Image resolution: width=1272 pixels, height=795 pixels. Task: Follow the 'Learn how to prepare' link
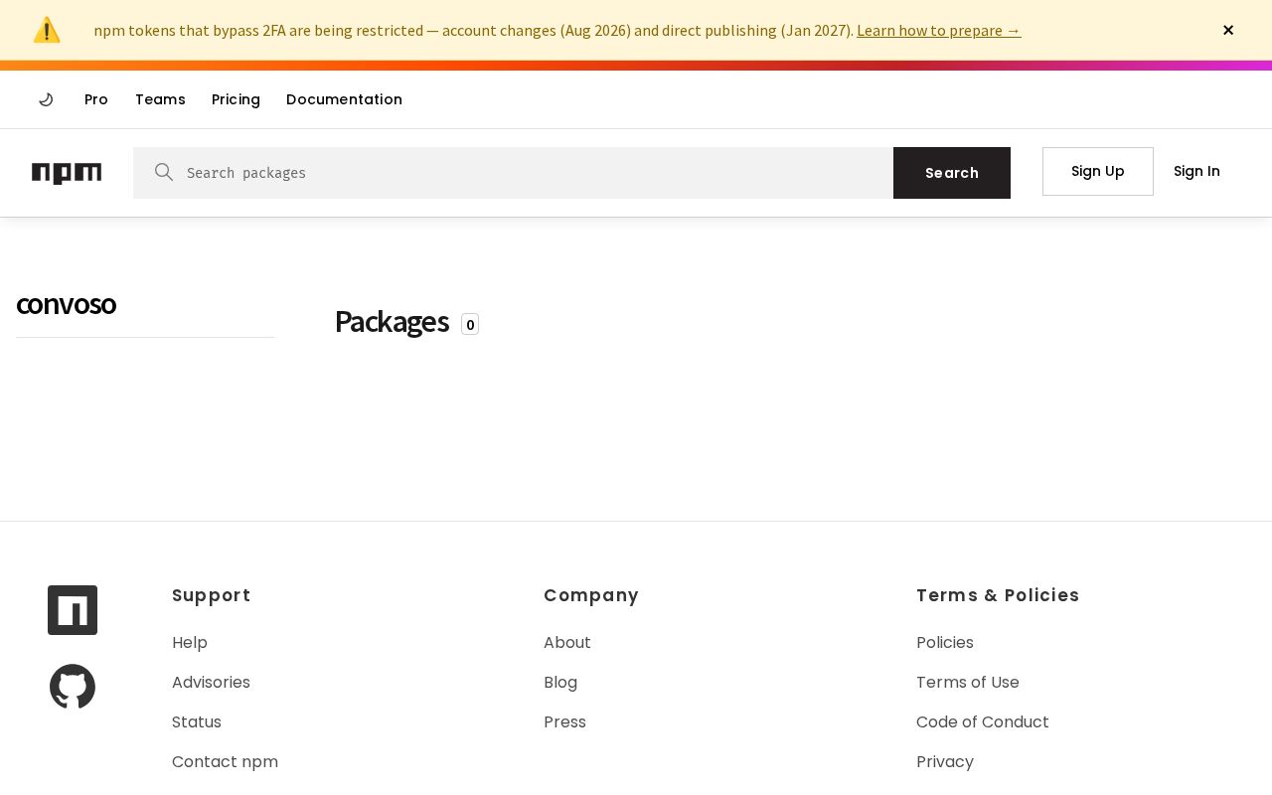pos(939,30)
